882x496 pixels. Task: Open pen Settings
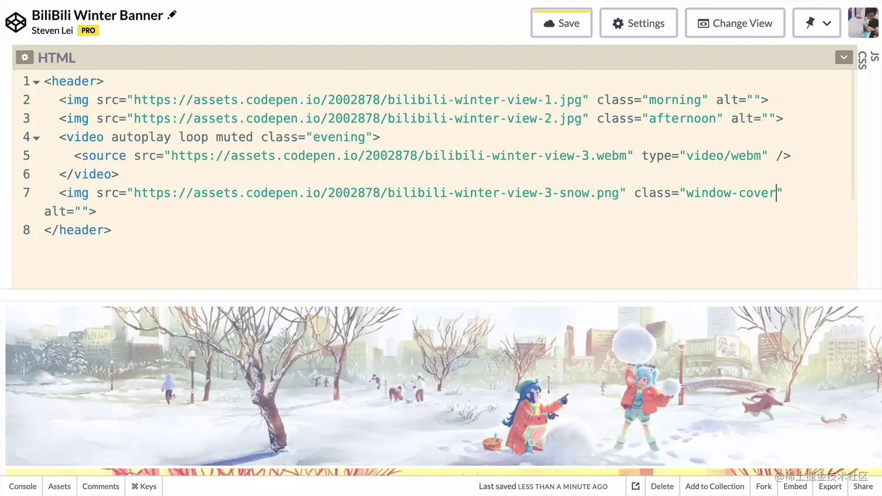(638, 23)
